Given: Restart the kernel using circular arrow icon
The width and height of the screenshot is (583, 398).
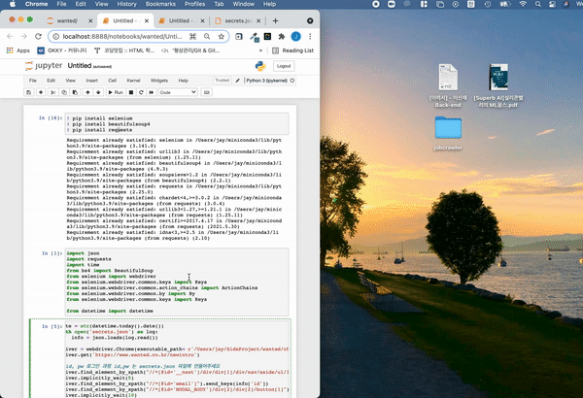Looking at the screenshot, I should click(141, 91).
